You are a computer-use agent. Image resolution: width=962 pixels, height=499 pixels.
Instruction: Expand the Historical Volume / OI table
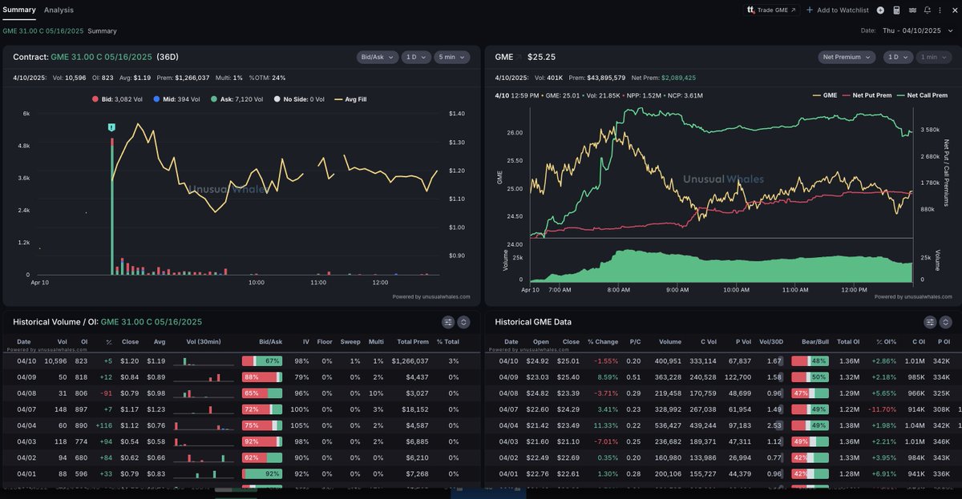click(463, 322)
